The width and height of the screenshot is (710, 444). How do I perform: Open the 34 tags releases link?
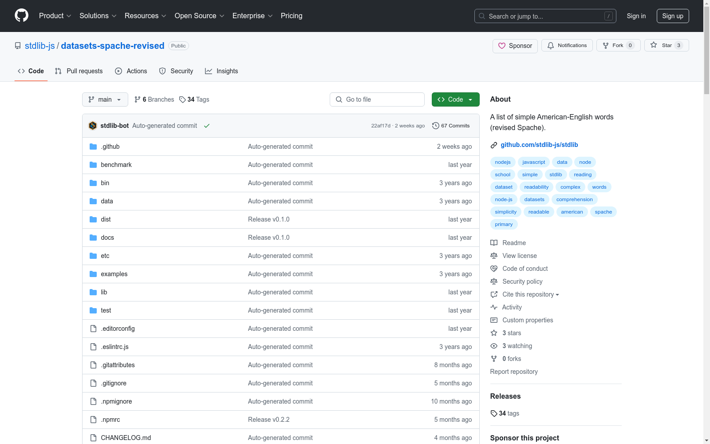[505, 413]
